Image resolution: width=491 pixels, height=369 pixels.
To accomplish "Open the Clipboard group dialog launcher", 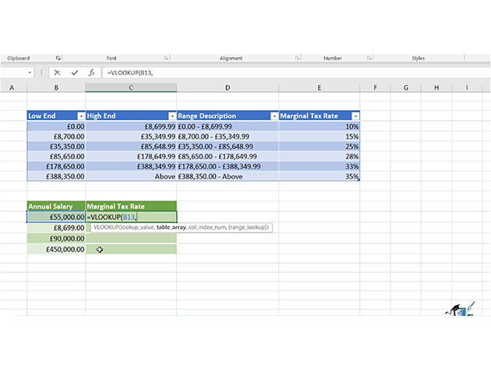I will click(58, 59).
